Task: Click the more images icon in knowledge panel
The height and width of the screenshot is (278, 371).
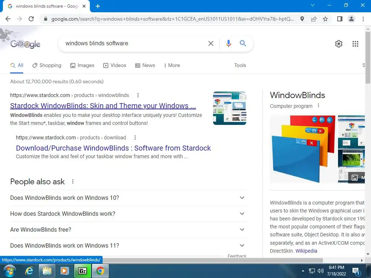Action: click(x=354, y=177)
